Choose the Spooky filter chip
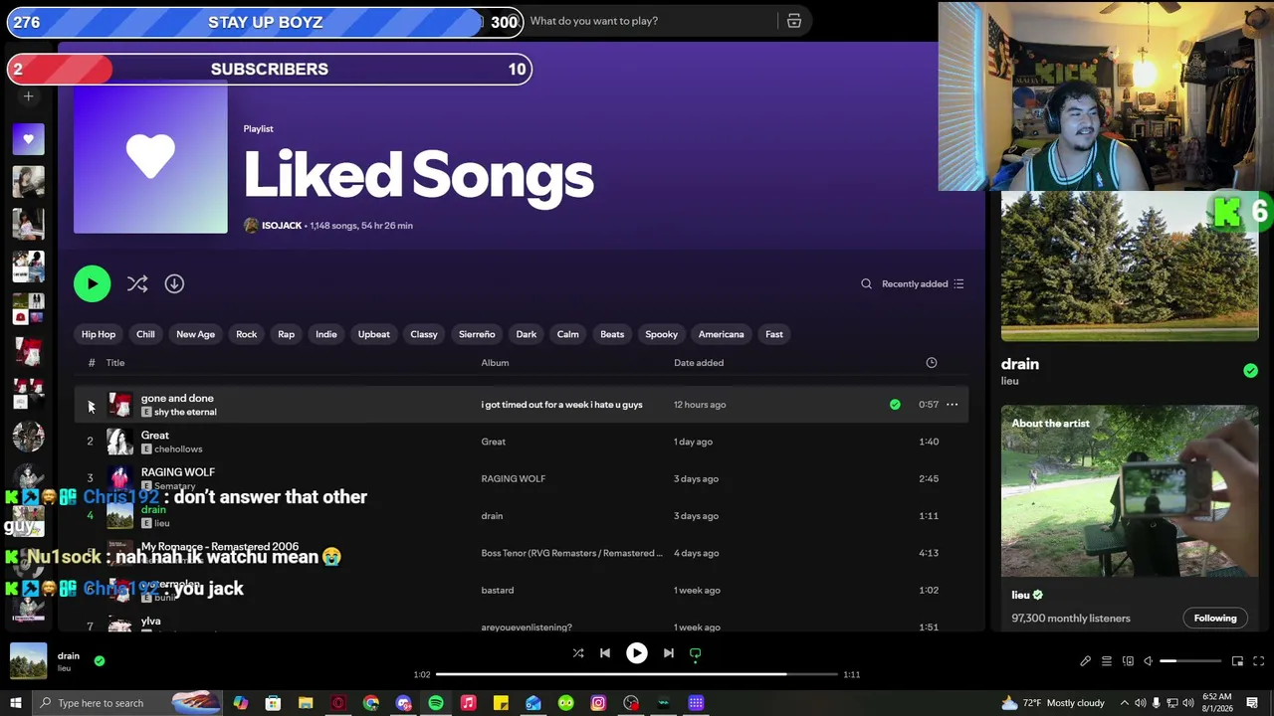The height and width of the screenshot is (716, 1274). pos(661,334)
